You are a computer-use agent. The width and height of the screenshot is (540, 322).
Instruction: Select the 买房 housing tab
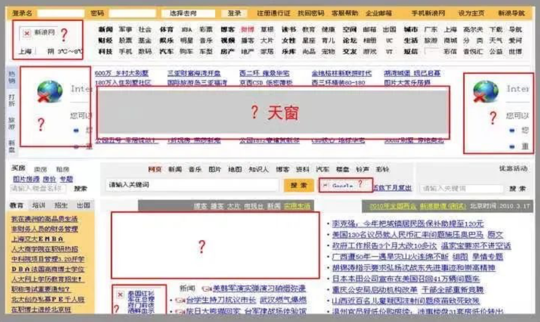[18, 169]
